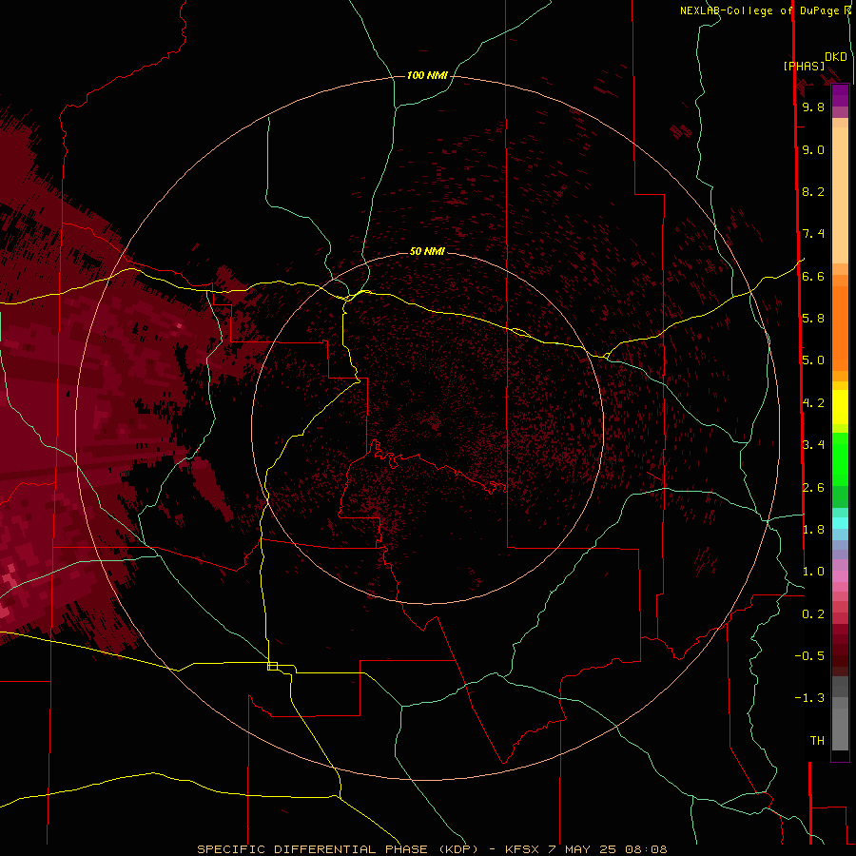The image size is (856, 856).
Task: Click the TH label on the scale
Action: coord(817,740)
